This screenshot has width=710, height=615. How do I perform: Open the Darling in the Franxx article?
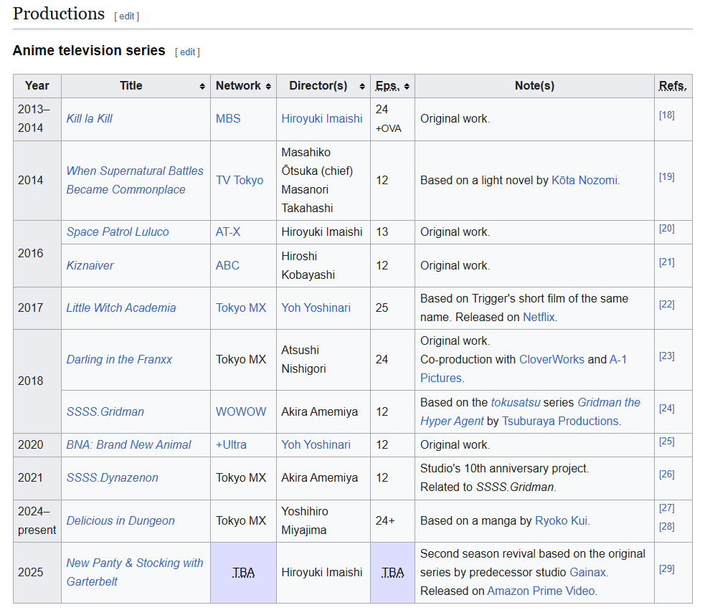(x=119, y=359)
